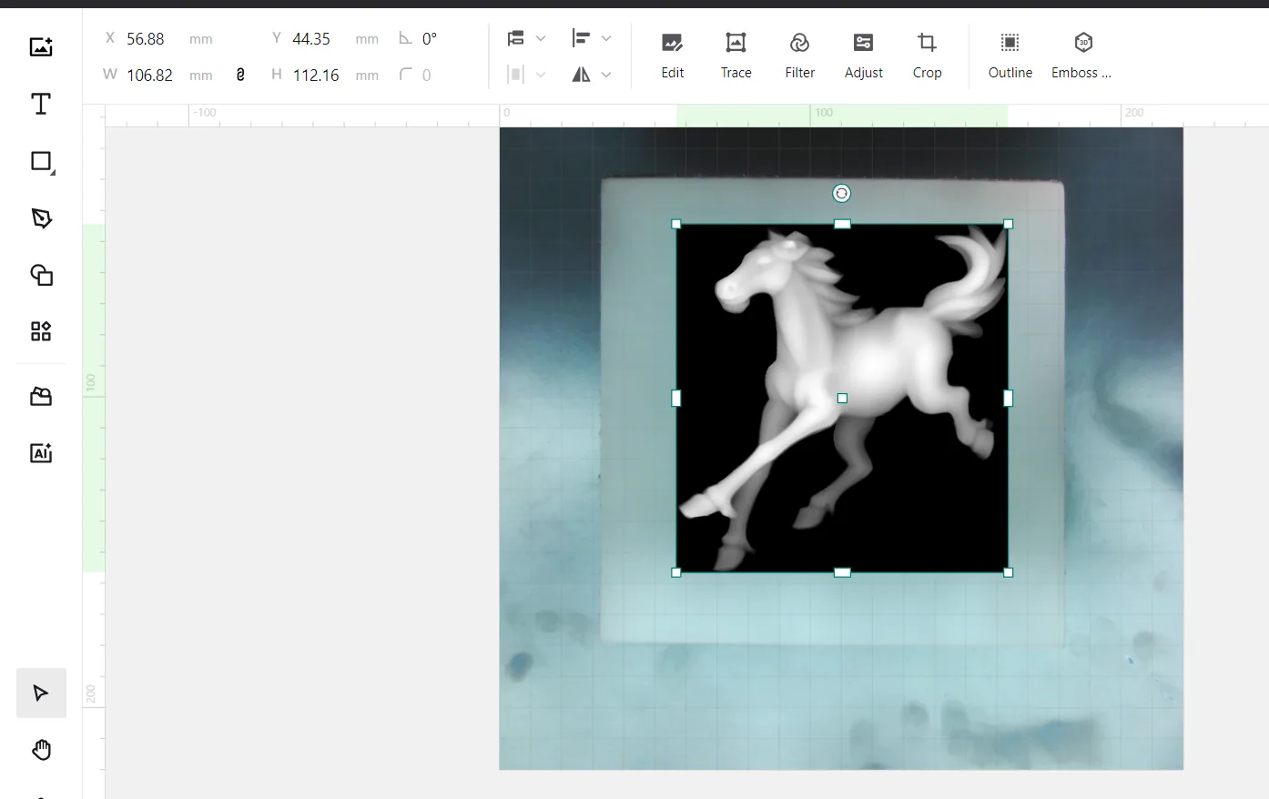Screen dimensions: 1269x799
Task: Click the rotate handle above the horse image
Action: 842,193
